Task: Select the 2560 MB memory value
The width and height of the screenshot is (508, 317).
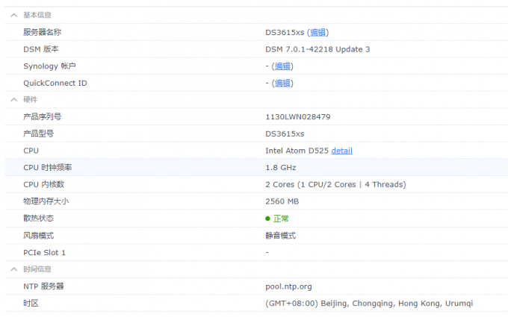Action: [x=282, y=201]
